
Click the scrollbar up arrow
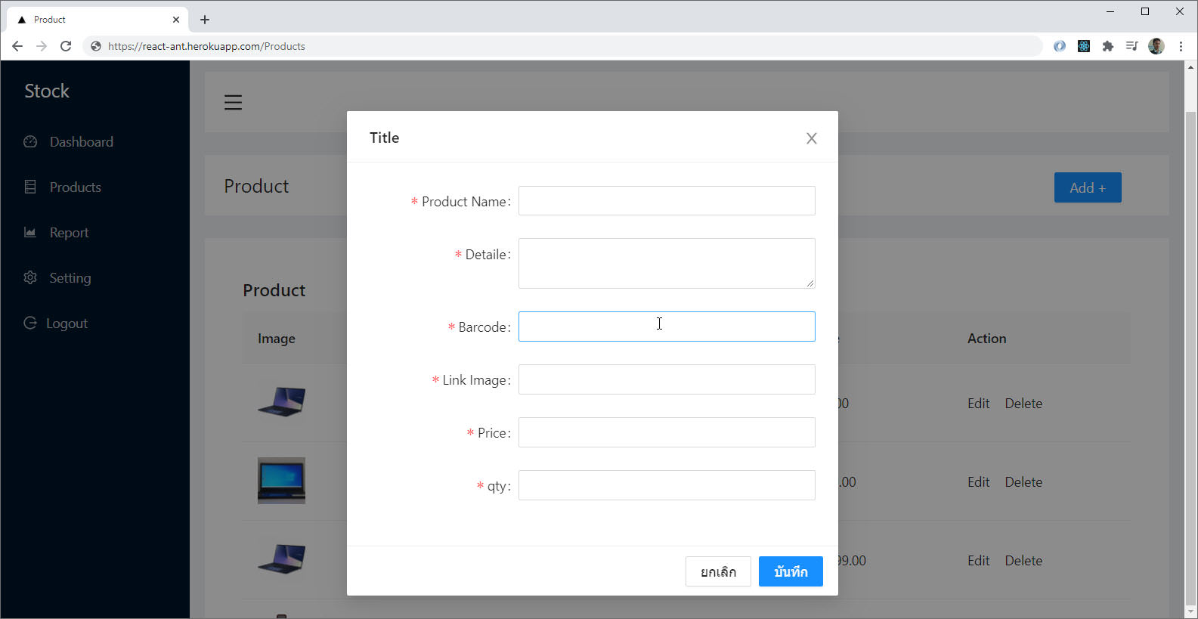point(1191,67)
